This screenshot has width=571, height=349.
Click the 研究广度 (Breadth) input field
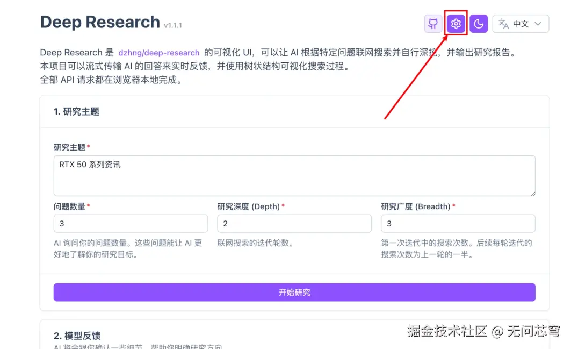point(458,224)
